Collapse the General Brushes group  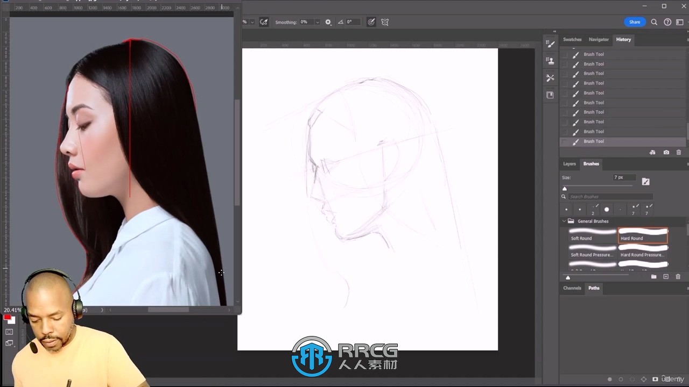coord(564,221)
